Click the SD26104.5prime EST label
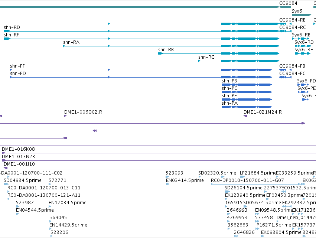Screen dimensions: 316x238 pos(244,188)
